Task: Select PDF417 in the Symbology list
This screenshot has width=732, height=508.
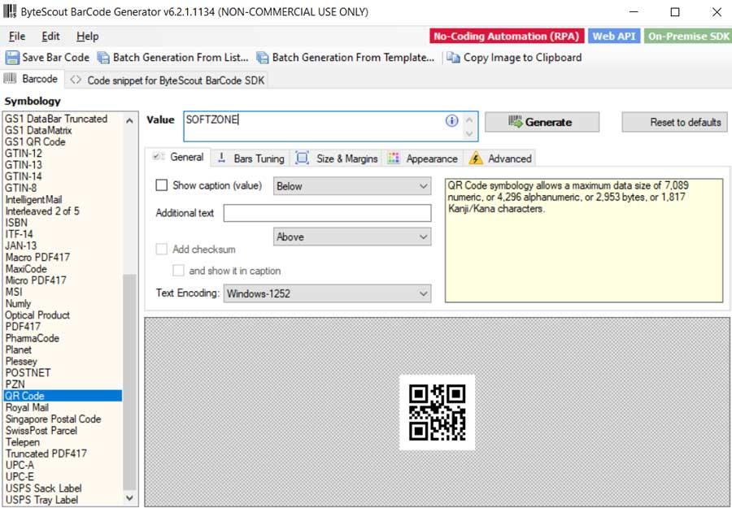Action: [x=23, y=327]
